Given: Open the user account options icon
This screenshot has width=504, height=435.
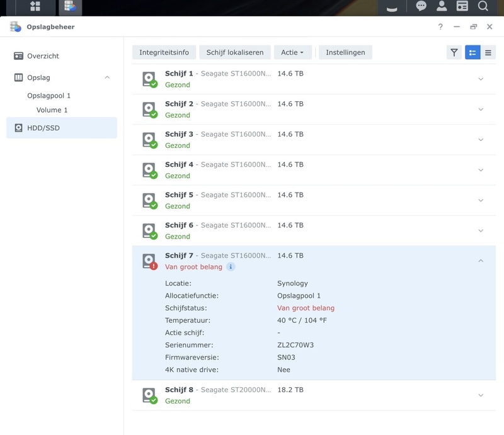Looking at the screenshot, I should [442, 6].
